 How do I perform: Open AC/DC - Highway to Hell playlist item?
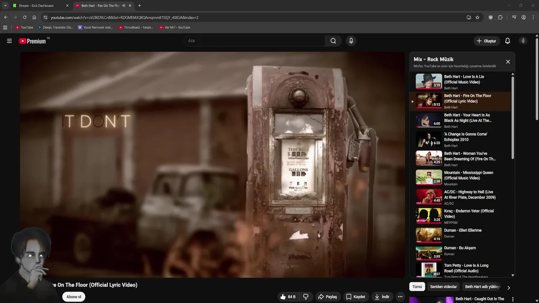point(461,197)
